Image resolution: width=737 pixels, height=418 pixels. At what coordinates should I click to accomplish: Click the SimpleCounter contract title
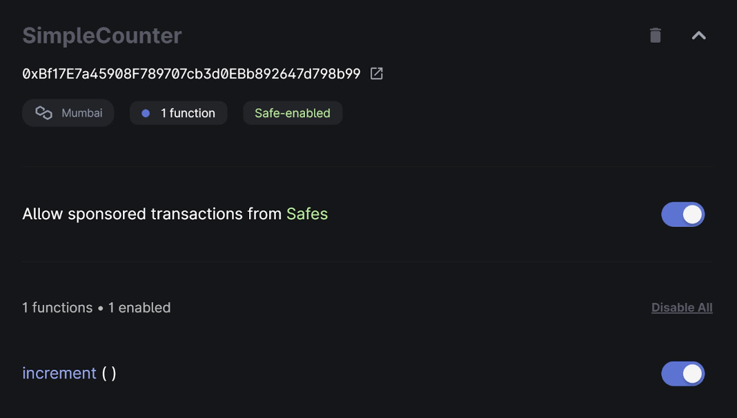(x=102, y=36)
